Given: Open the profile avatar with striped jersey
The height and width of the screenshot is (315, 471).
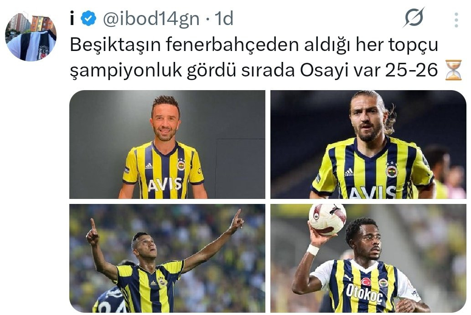Looking at the screenshot, I should 31,36.
